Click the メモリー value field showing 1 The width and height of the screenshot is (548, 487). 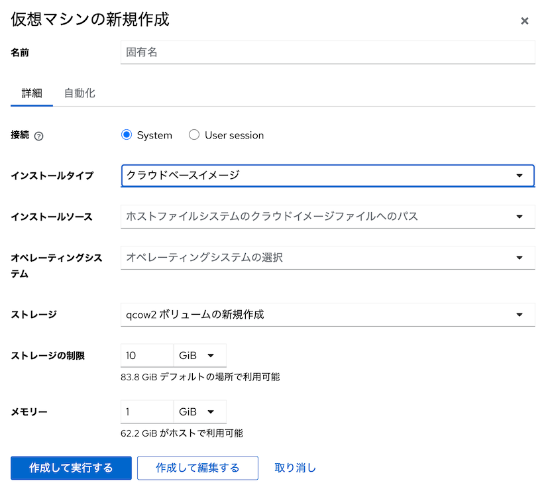tap(147, 412)
